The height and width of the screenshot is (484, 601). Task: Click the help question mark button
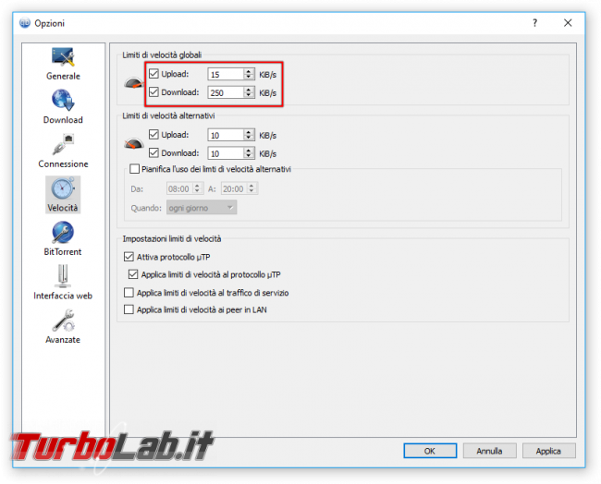pyautogui.click(x=534, y=23)
